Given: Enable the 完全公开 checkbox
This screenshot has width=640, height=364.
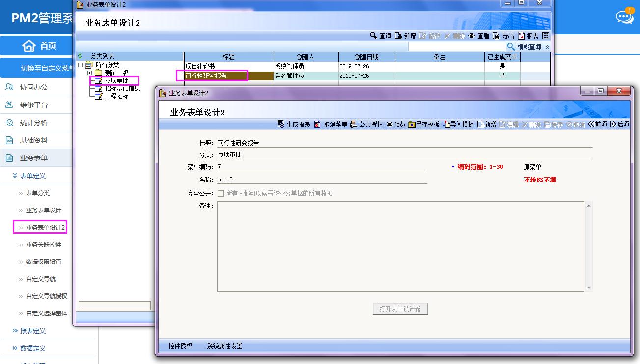Looking at the screenshot, I should pyautogui.click(x=221, y=193).
